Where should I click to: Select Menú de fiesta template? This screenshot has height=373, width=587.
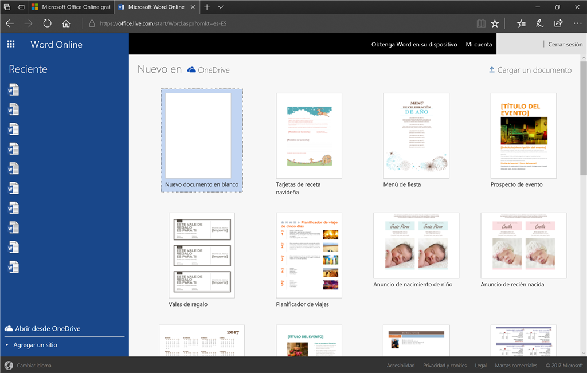coord(416,140)
